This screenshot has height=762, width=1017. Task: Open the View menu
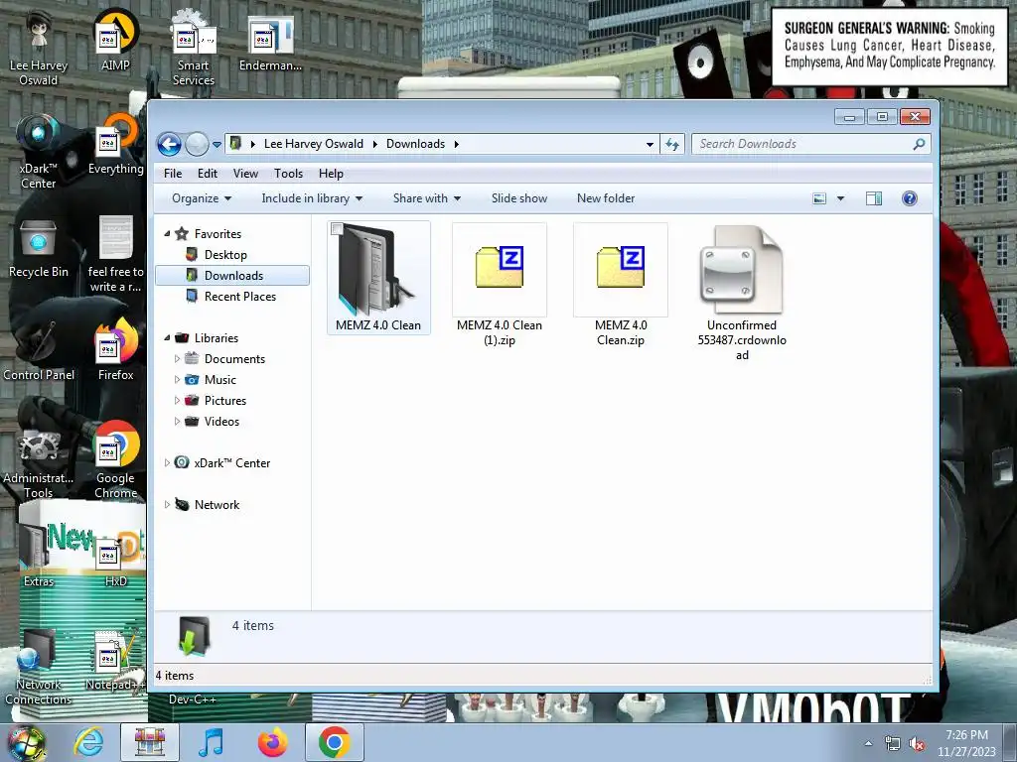[245, 174]
